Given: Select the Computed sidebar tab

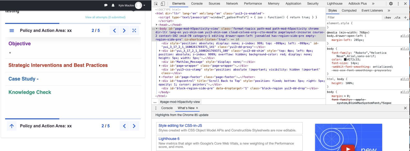Looking at the screenshot, I should 349,11.
